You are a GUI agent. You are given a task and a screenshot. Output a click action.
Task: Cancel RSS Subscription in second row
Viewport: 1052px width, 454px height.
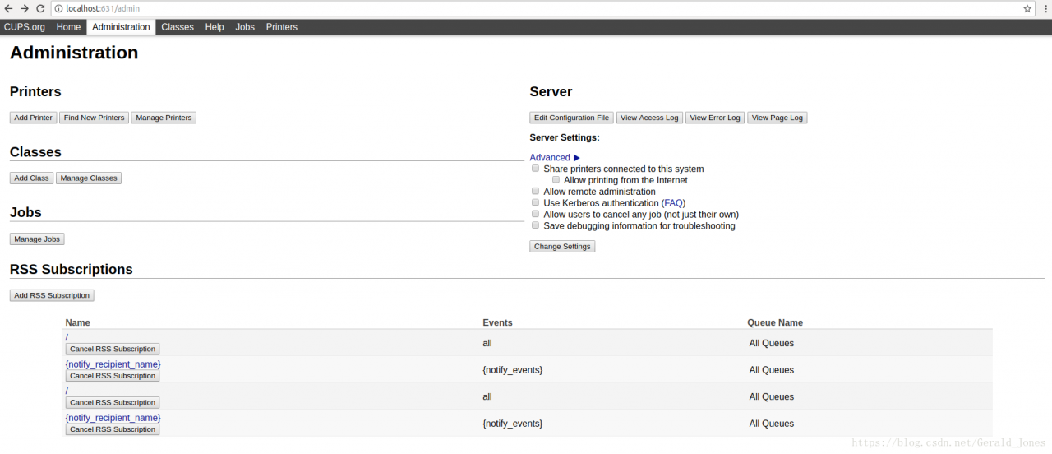[x=113, y=376]
